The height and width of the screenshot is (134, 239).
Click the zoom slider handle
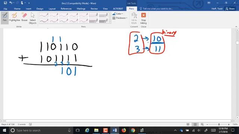coord(219,124)
